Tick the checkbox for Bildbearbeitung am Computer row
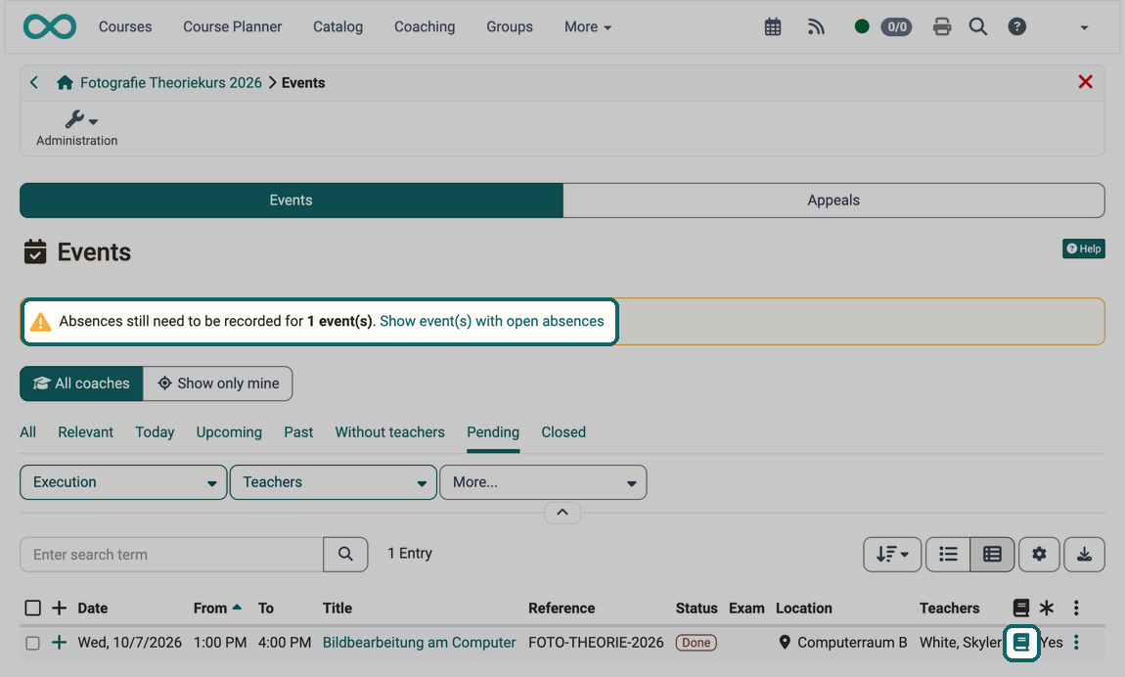 (x=32, y=643)
